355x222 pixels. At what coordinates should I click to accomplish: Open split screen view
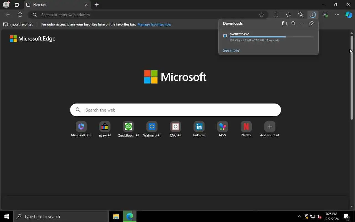[x=276, y=15]
